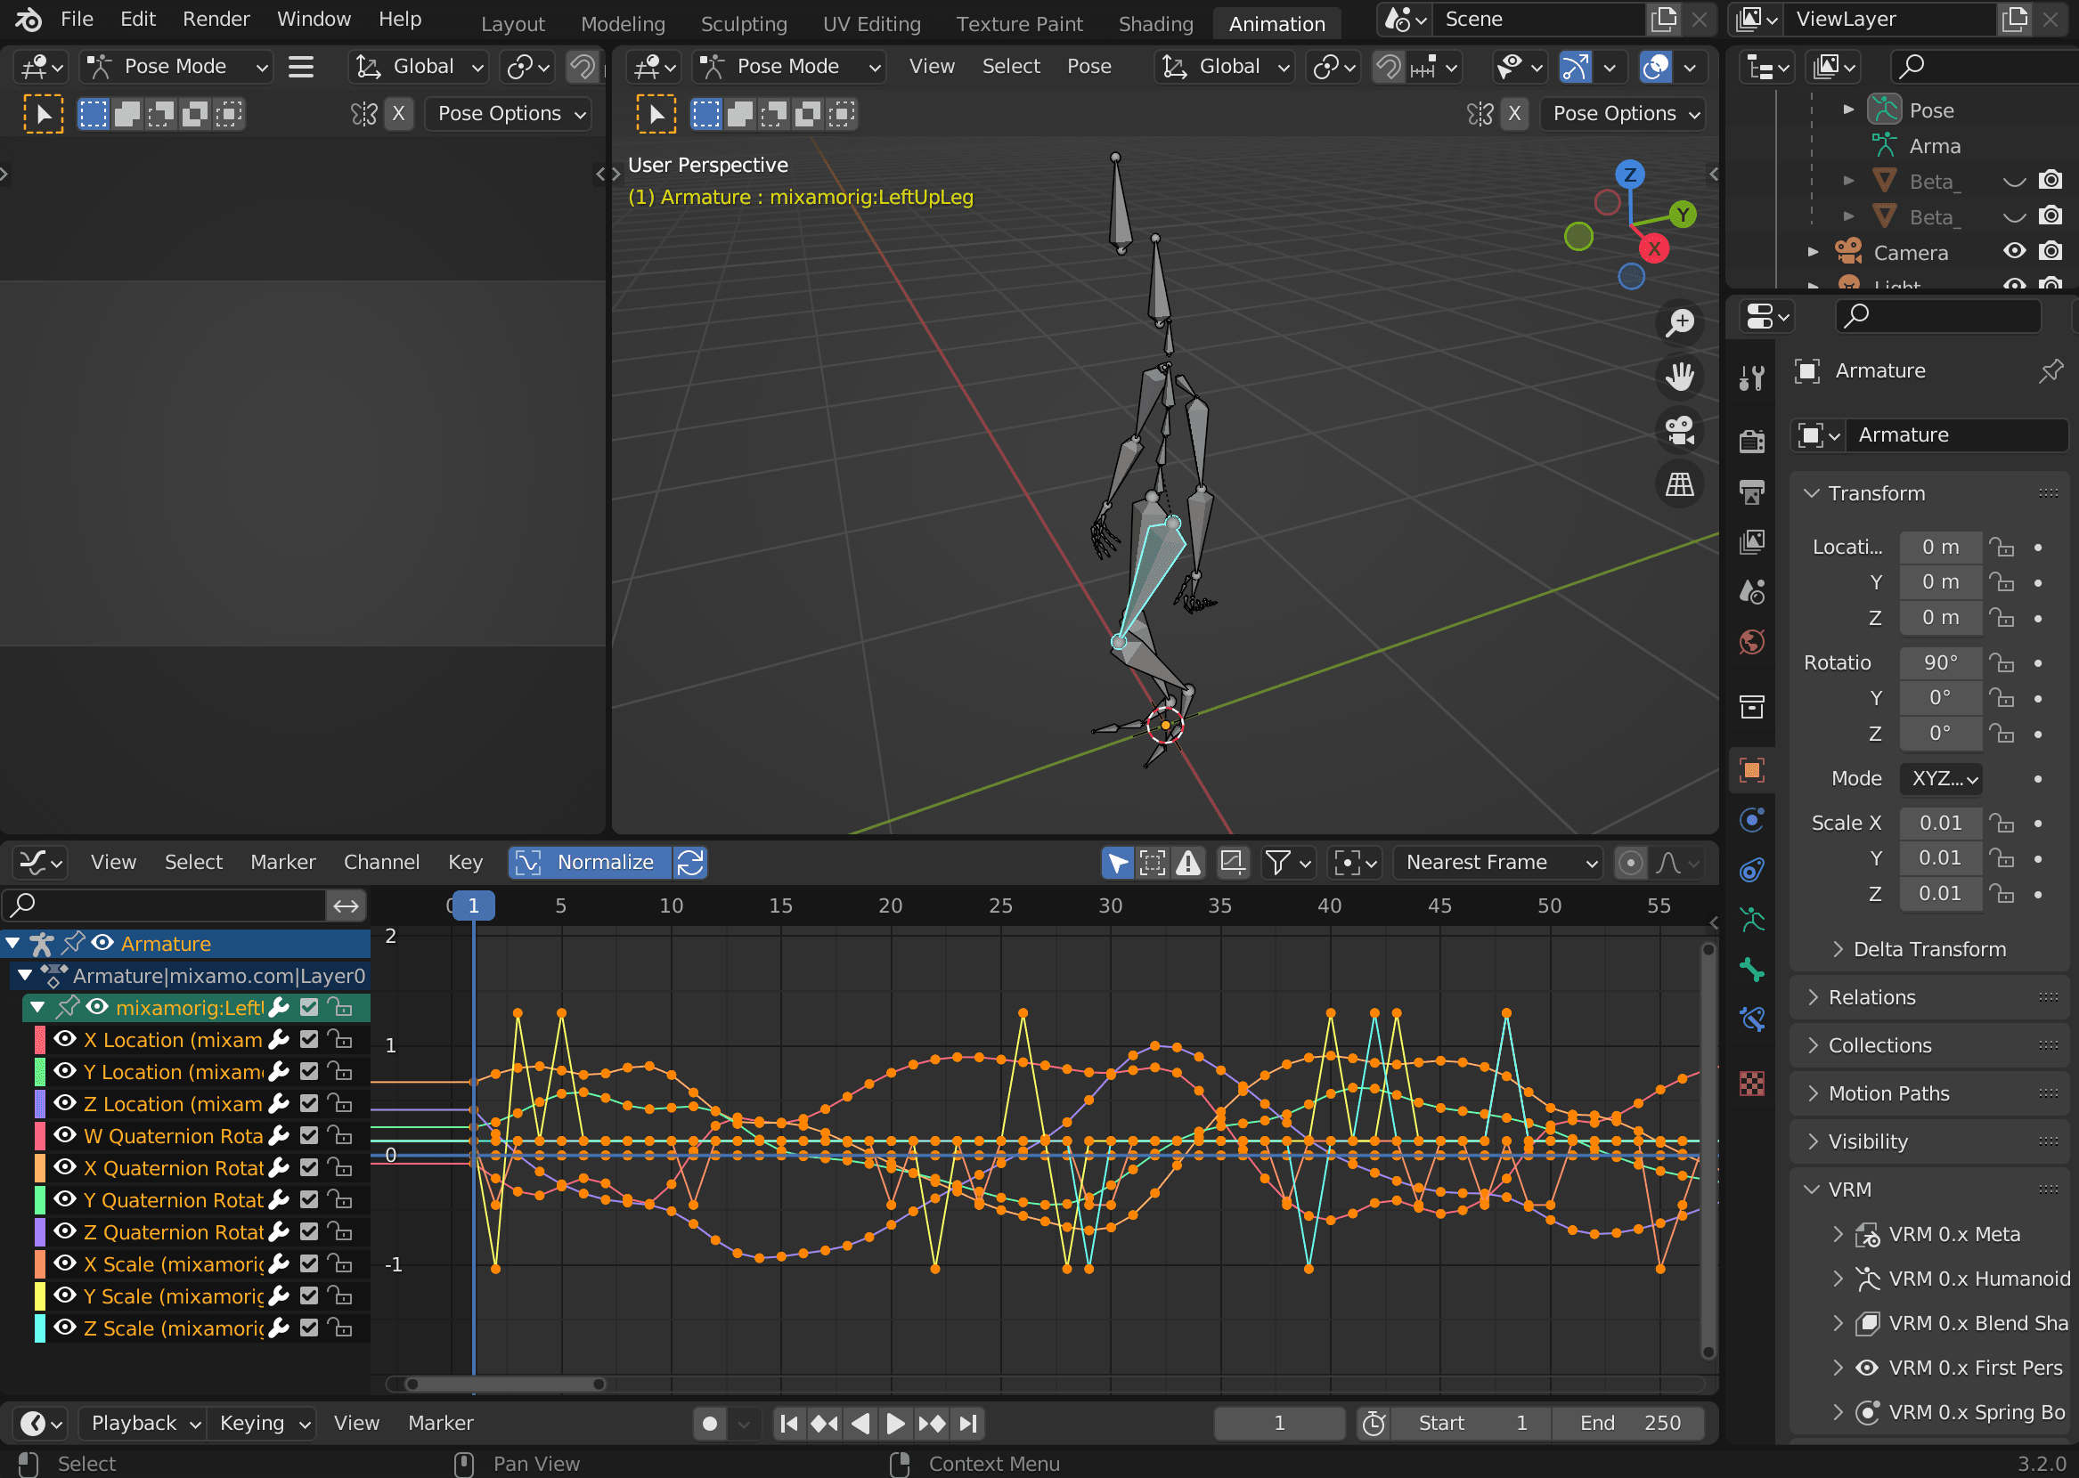
Task: Toggle visibility eye of W Quaternion Rotation channel
Action: coord(65,1135)
